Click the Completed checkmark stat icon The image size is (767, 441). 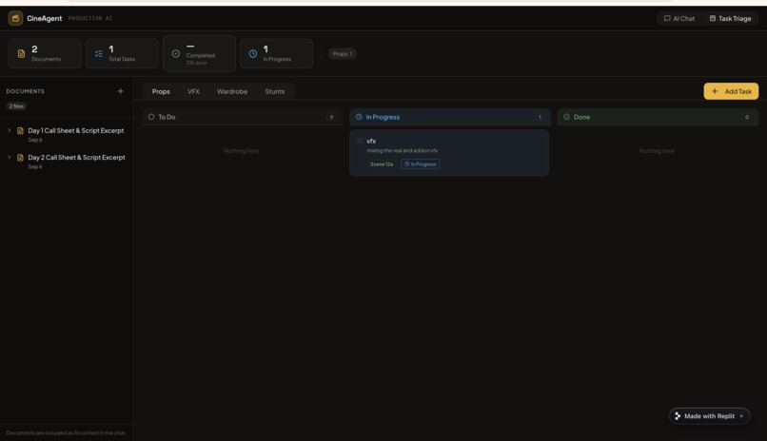pyautogui.click(x=176, y=54)
